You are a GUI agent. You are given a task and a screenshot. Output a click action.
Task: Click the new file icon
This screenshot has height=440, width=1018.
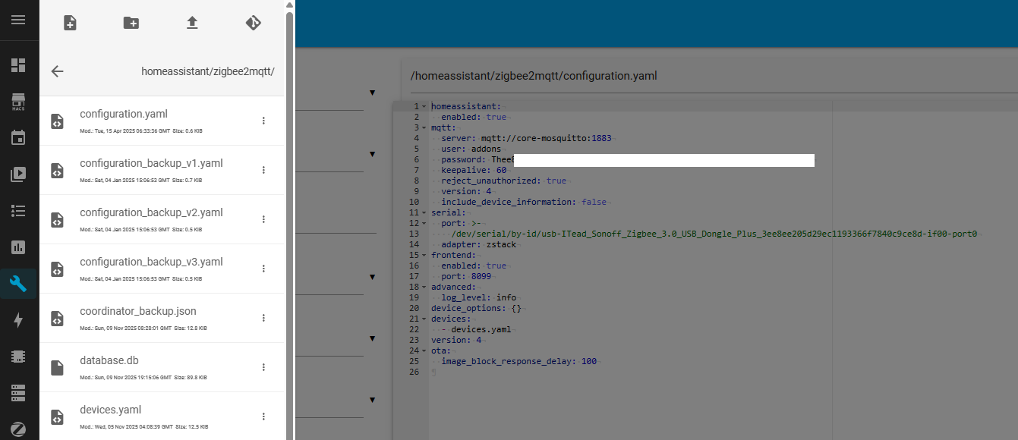pos(70,23)
